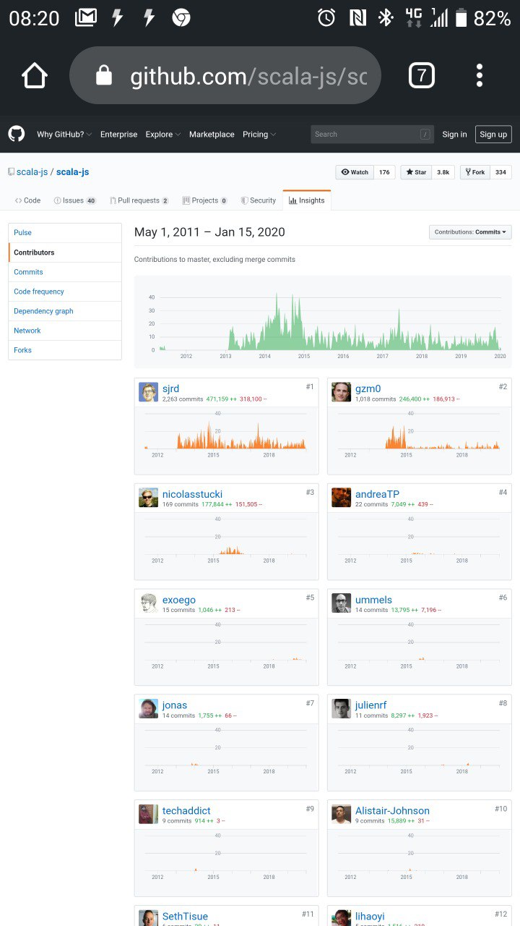Click the main green contributions graph

coord(323,322)
